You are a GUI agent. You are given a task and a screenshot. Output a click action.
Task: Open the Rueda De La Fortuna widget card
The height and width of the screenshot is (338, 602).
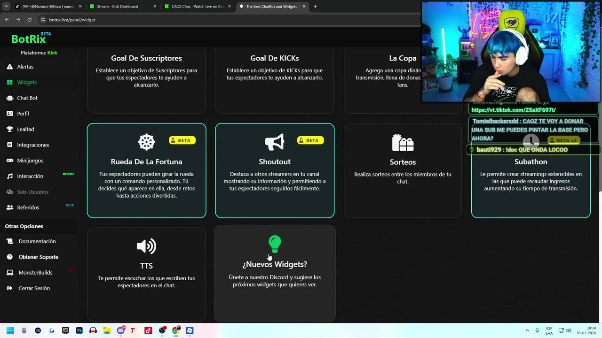tap(146, 170)
